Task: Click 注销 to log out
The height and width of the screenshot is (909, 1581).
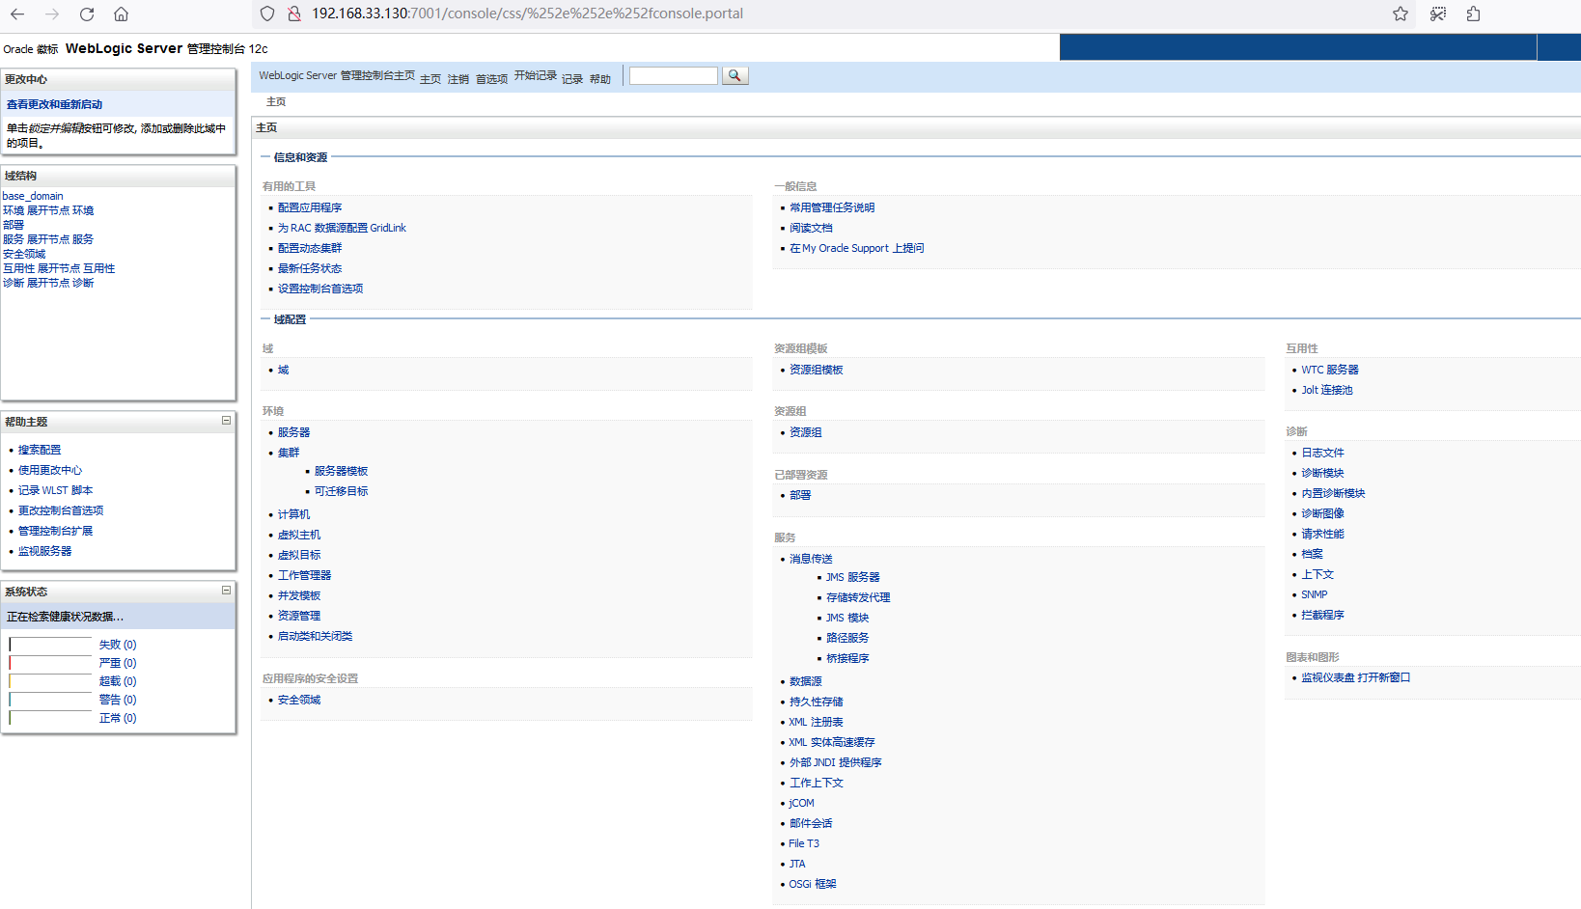Action: pyautogui.click(x=458, y=79)
